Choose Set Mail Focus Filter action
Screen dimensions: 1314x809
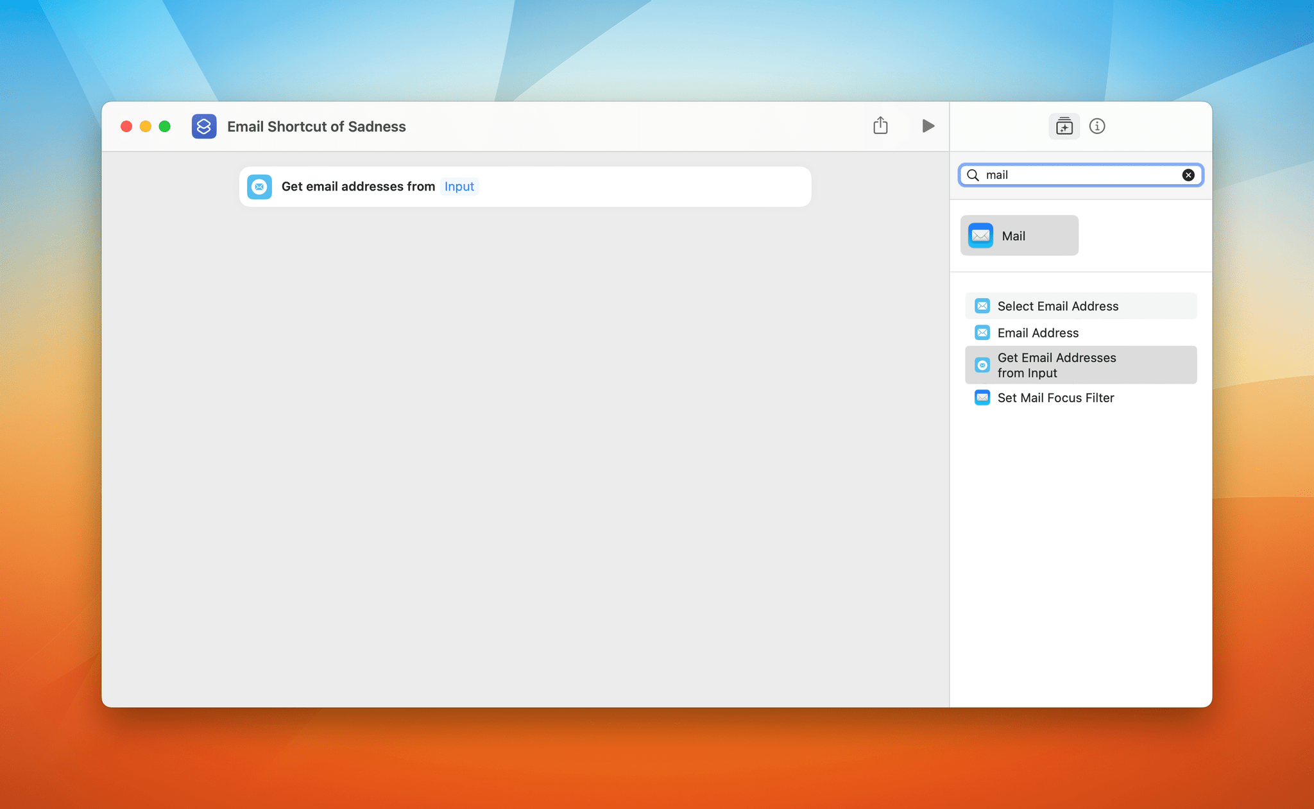1080,398
